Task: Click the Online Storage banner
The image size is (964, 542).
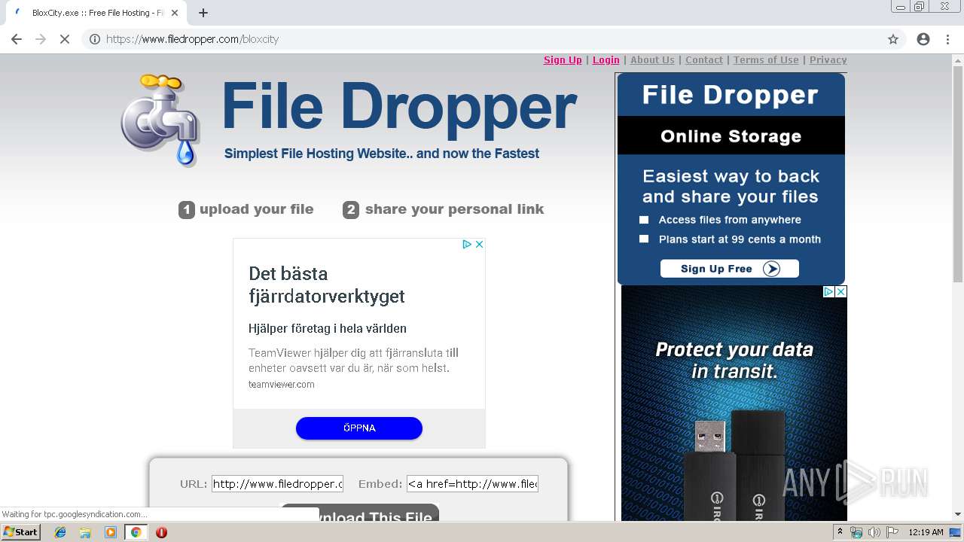Action: [x=731, y=136]
